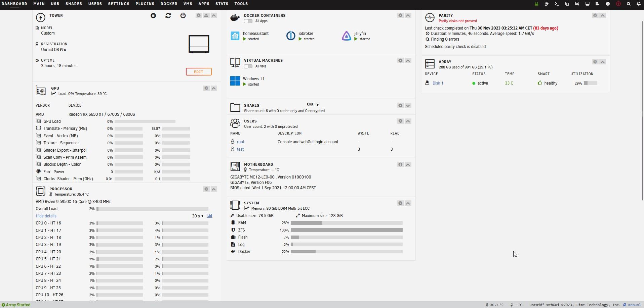Collapse the Virtual Machines panel
The image size is (644, 308).
(408, 61)
